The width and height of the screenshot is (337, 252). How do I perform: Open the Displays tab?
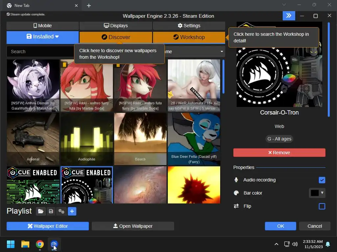[x=116, y=26]
